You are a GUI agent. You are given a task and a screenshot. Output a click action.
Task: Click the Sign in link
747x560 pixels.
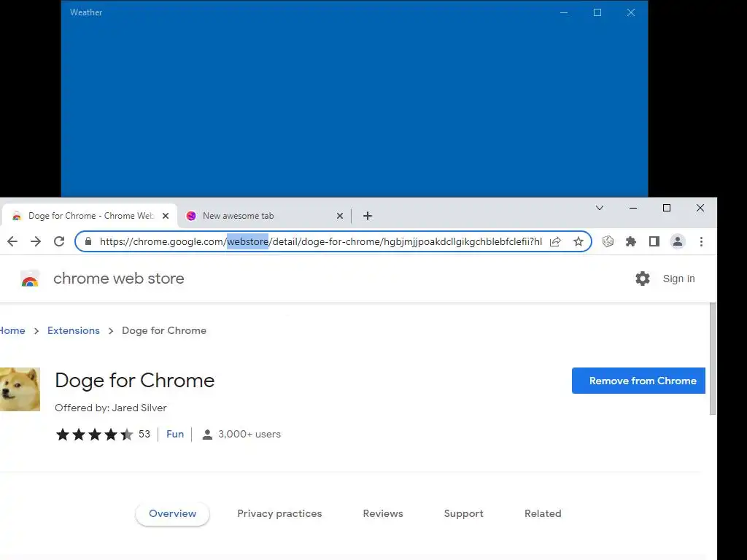click(679, 279)
